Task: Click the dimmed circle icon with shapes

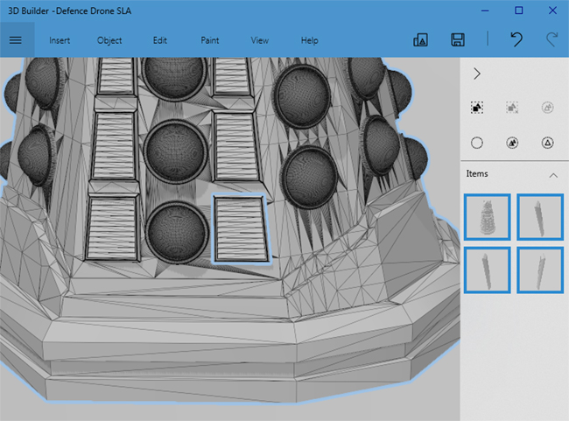Action: (x=547, y=108)
